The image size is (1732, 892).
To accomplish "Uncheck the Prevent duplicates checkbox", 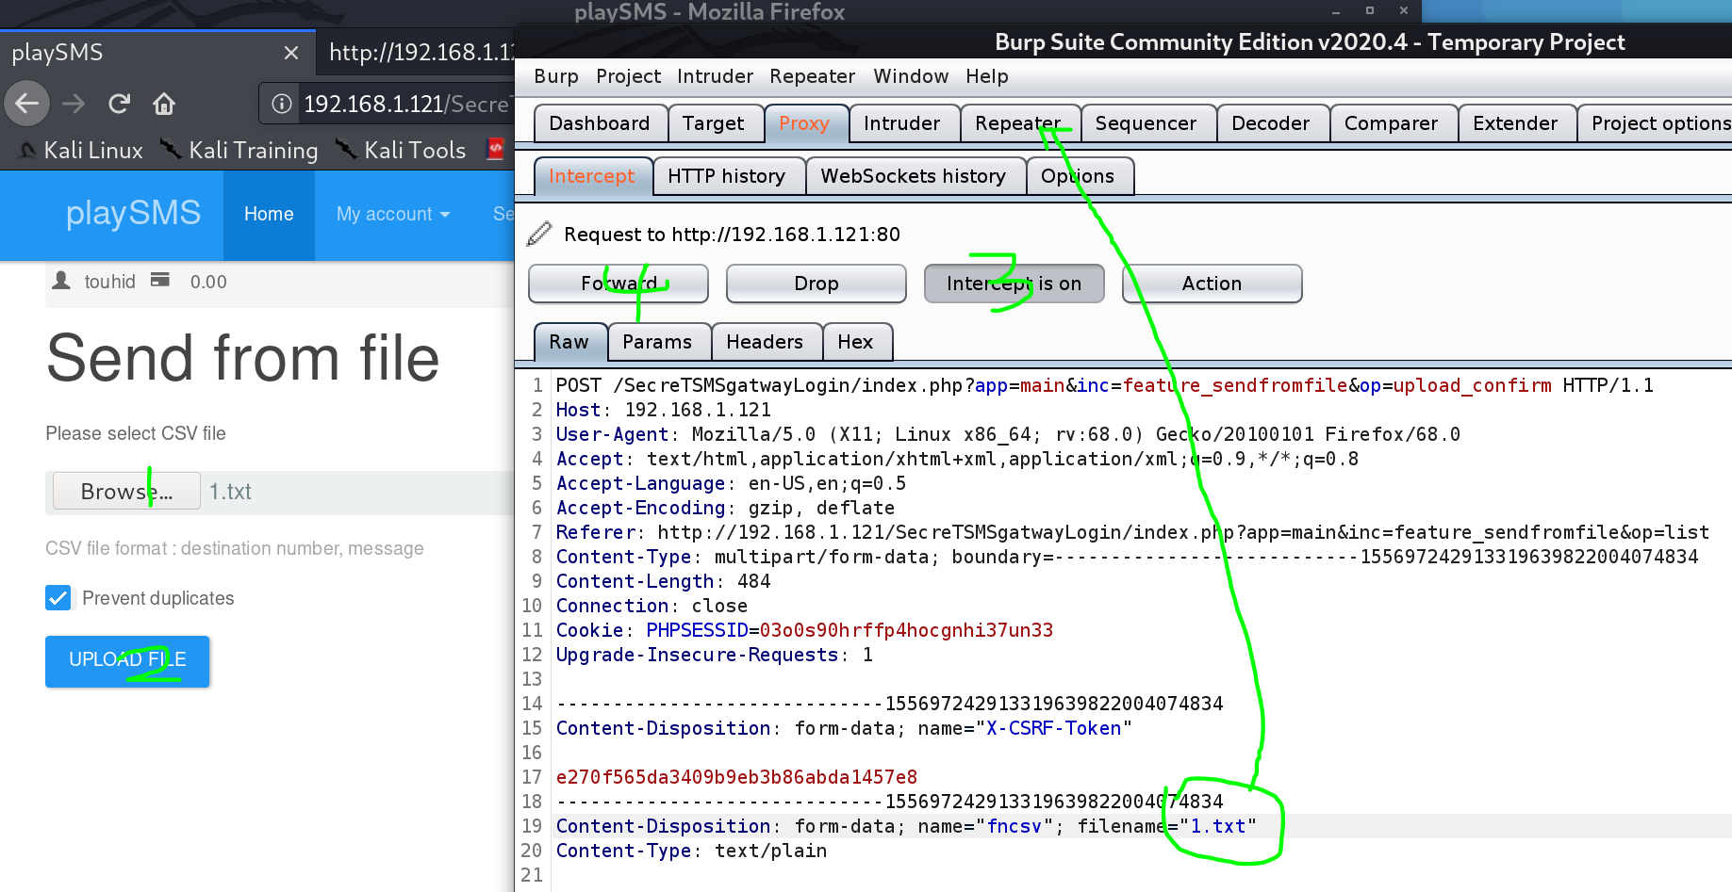I will coord(58,598).
